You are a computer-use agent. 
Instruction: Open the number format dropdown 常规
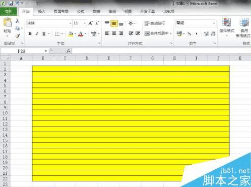214,23
